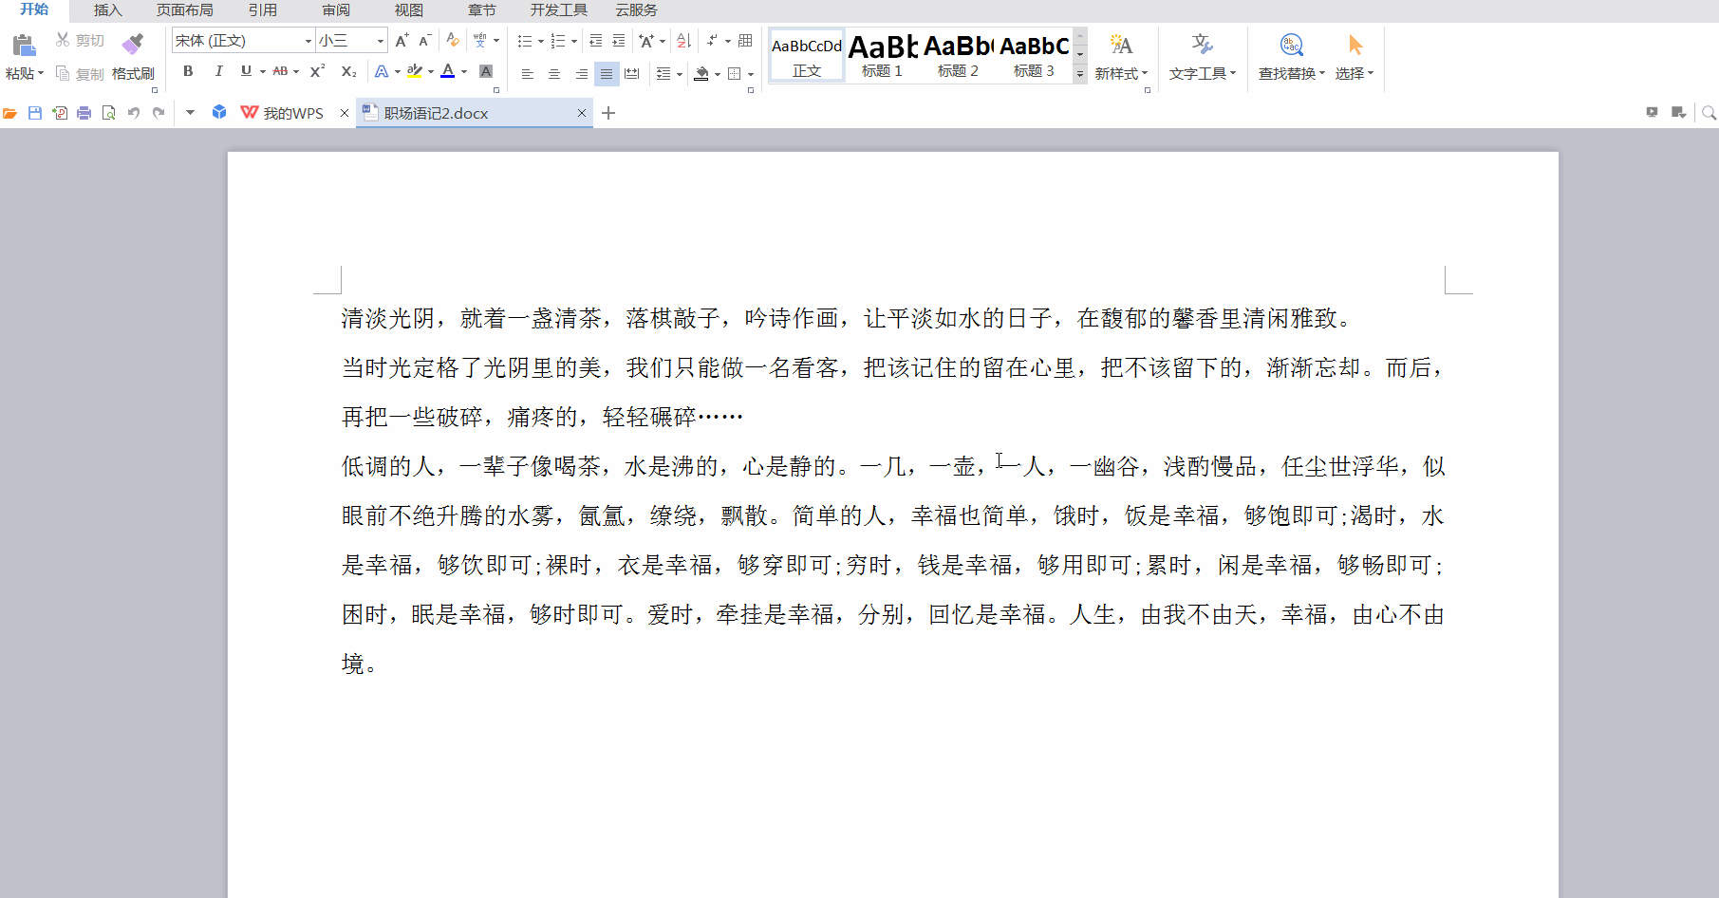
Task: Click the Superscript X² icon
Action: tap(318, 71)
